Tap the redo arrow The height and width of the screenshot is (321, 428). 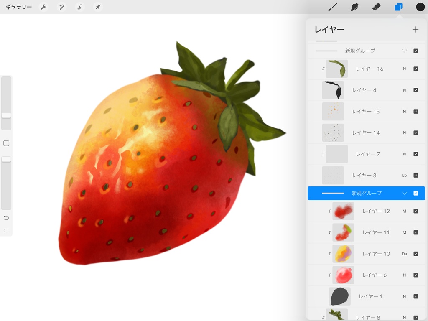click(6, 230)
